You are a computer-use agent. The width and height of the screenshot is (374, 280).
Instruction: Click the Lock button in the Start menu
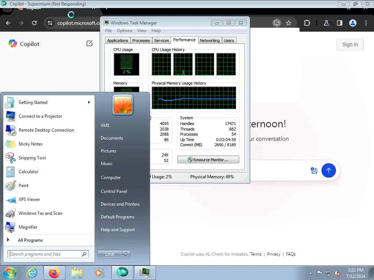(110, 254)
